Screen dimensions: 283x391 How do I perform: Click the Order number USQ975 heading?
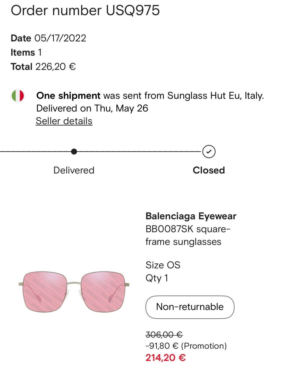coord(85,11)
